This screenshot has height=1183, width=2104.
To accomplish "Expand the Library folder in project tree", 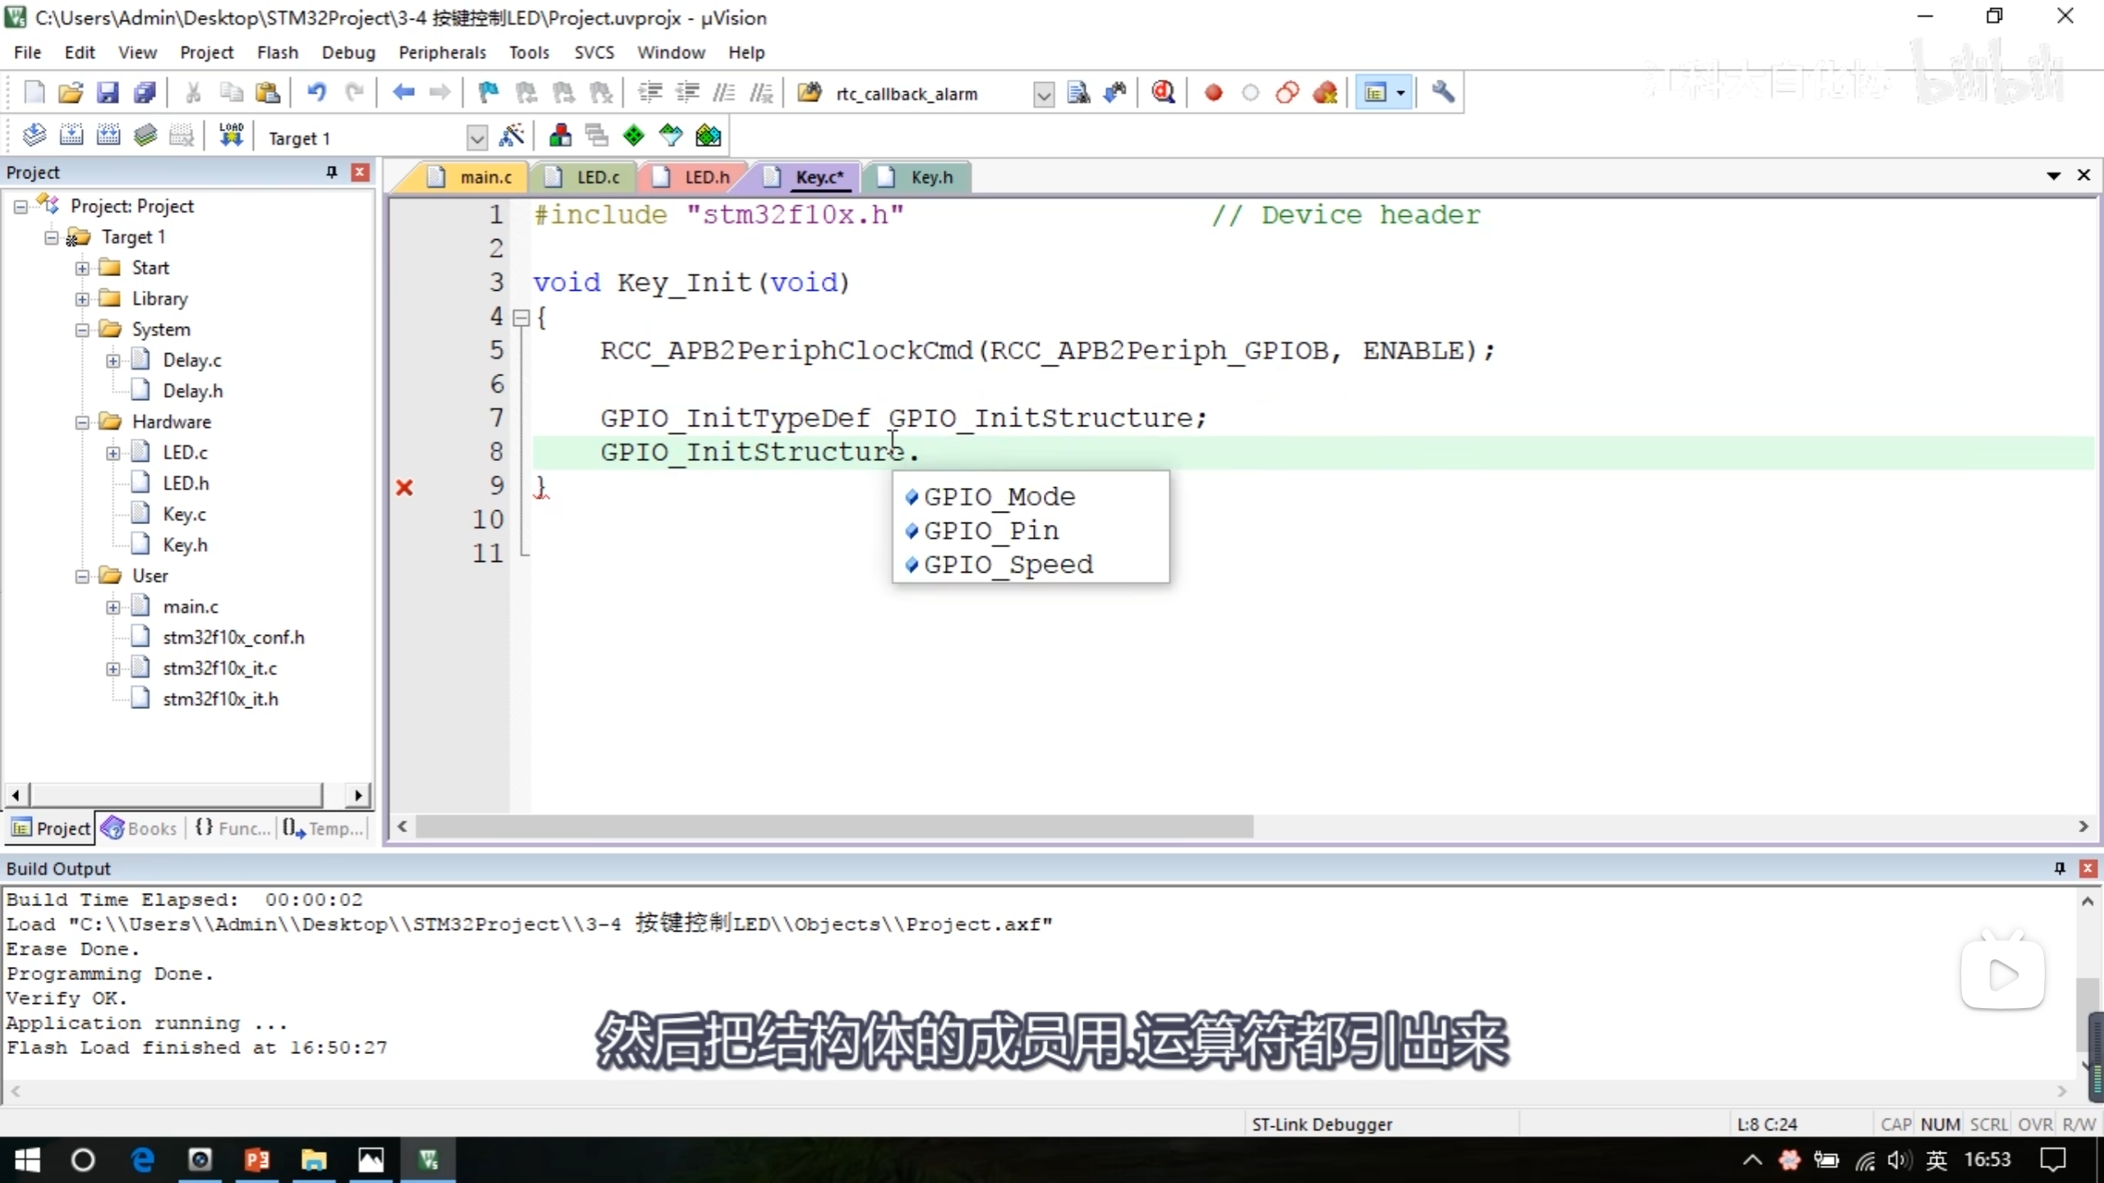I will (82, 299).
